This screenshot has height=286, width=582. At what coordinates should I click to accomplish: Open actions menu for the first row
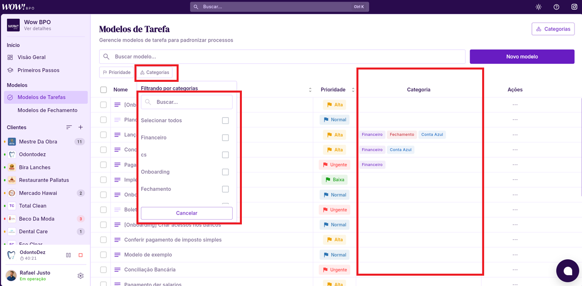click(515, 105)
